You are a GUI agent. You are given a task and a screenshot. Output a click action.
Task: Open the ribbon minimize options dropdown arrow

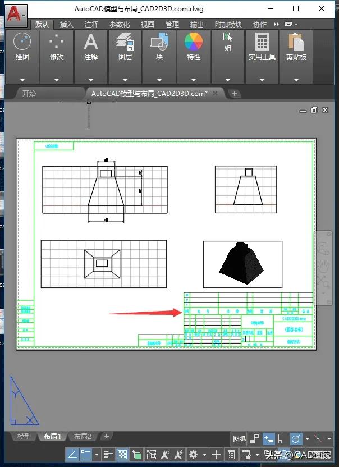296,25
